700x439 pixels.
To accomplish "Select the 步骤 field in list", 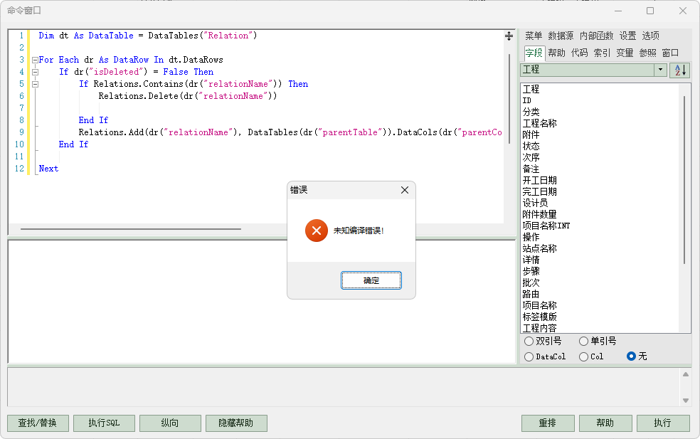I will [x=531, y=271].
